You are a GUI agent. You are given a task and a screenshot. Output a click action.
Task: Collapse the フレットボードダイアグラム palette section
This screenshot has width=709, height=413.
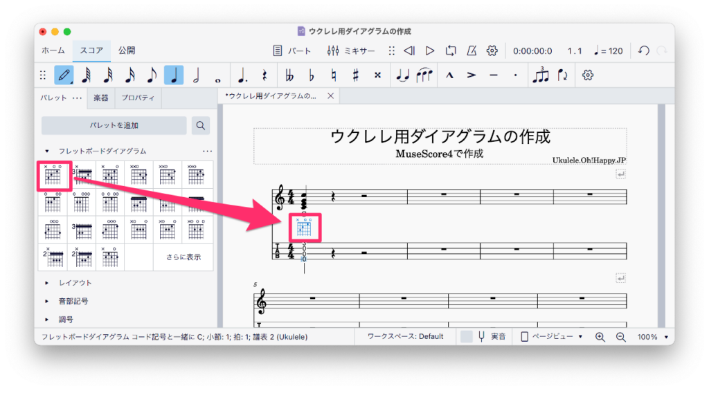47,151
